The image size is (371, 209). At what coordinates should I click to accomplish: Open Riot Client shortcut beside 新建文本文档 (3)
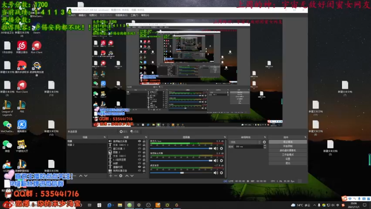pos(22,87)
